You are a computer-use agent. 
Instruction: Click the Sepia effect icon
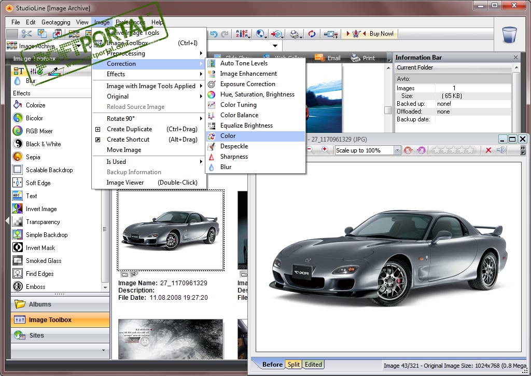[18, 157]
